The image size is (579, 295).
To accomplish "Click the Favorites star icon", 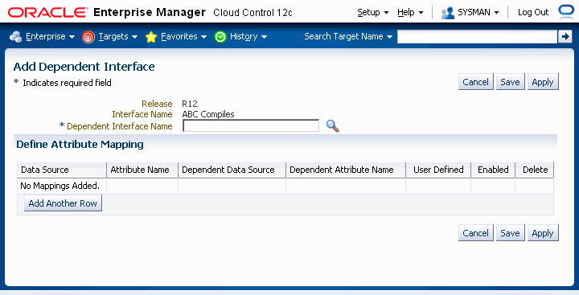I will click(151, 36).
